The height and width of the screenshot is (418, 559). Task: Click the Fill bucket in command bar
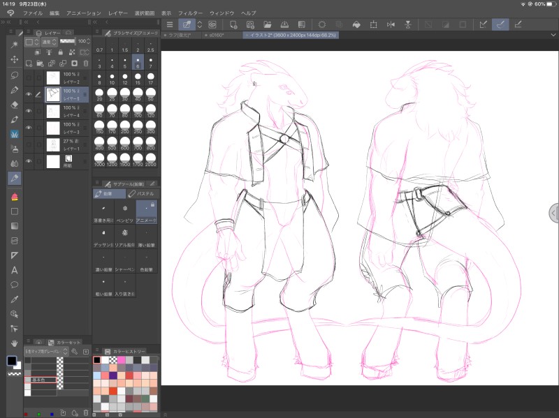[356, 24]
